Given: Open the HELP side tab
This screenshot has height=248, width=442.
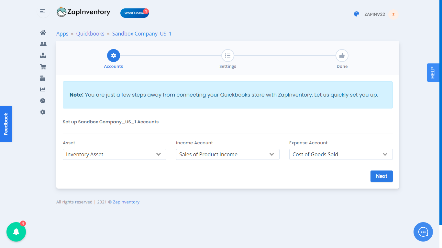Looking at the screenshot, I should click(x=433, y=72).
